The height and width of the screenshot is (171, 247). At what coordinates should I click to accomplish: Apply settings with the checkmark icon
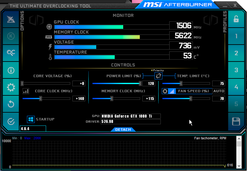(x=11, y=121)
